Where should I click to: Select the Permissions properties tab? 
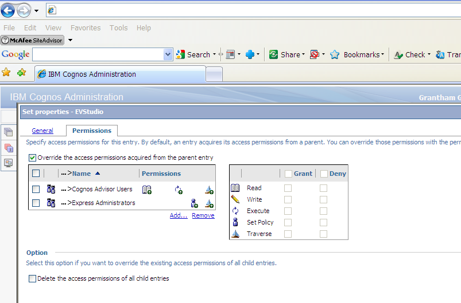(x=92, y=131)
